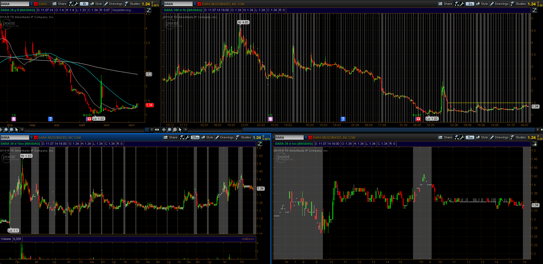Click edit-studies flask icon in 1h chart panel
Viewport: 543px width, 264px height.
457,4
